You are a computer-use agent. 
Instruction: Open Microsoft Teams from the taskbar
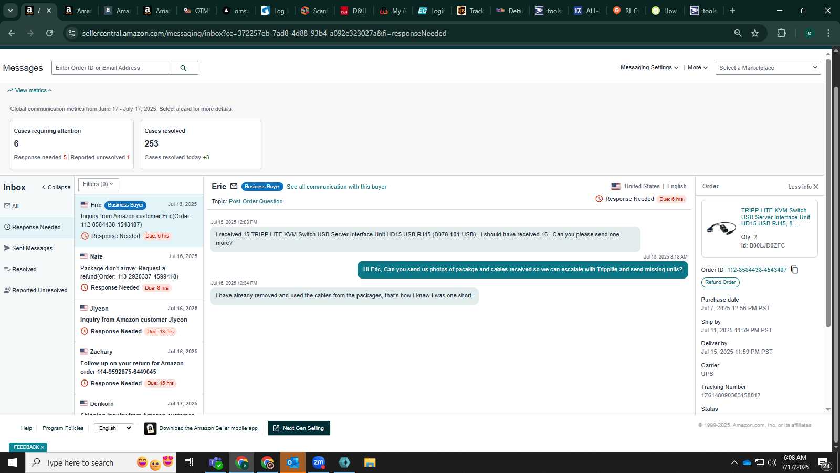[x=216, y=462]
